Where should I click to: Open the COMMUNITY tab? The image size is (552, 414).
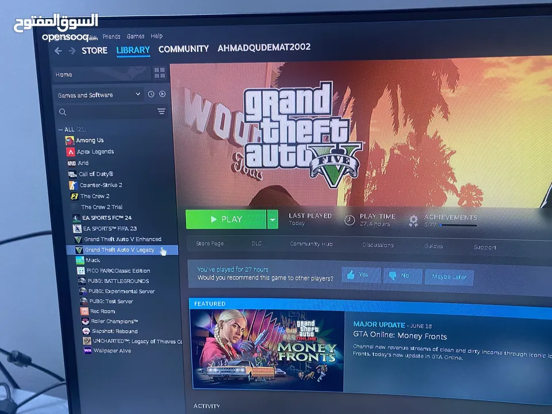(x=183, y=49)
